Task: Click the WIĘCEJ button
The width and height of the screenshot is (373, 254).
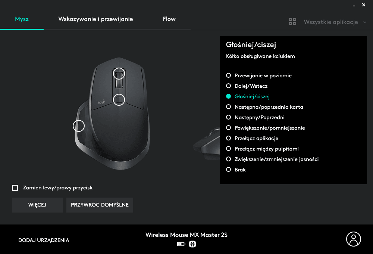Action: tap(37, 205)
